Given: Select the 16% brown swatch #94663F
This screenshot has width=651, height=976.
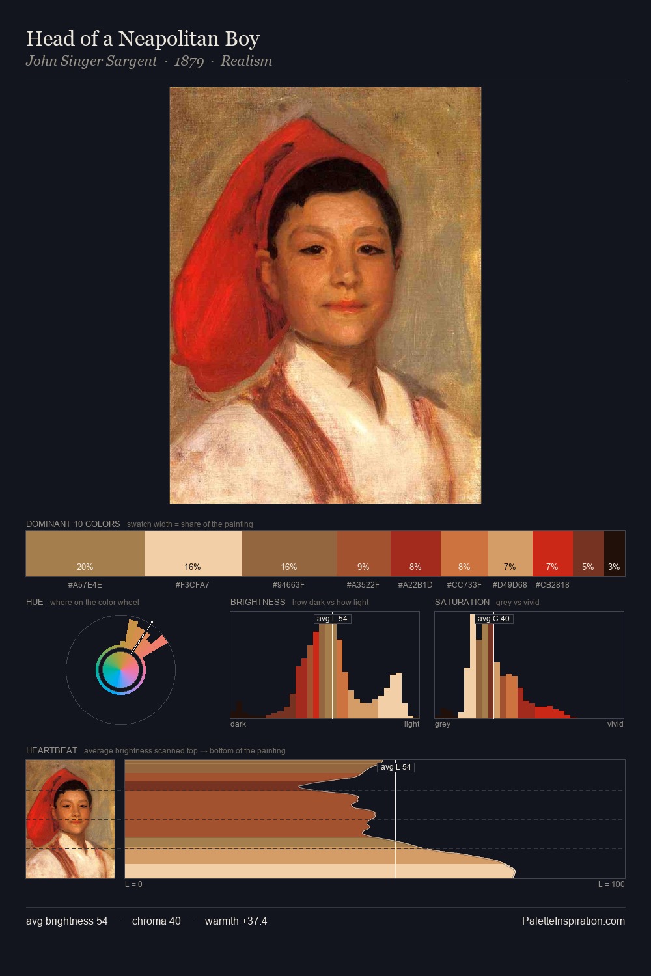Looking at the screenshot, I should click(x=289, y=554).
